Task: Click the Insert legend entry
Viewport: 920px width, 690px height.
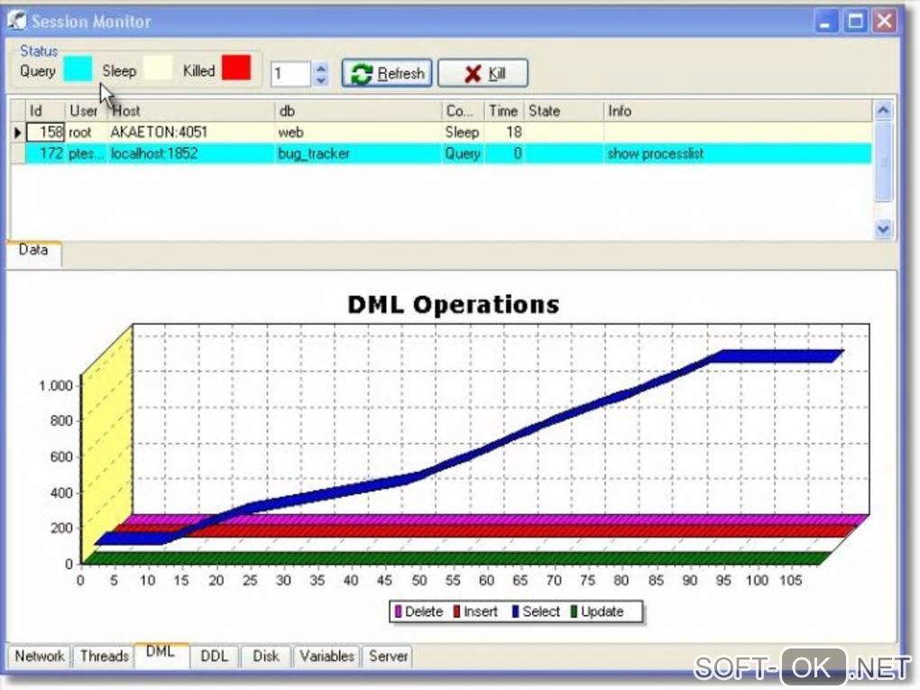Action: (475, 612)
